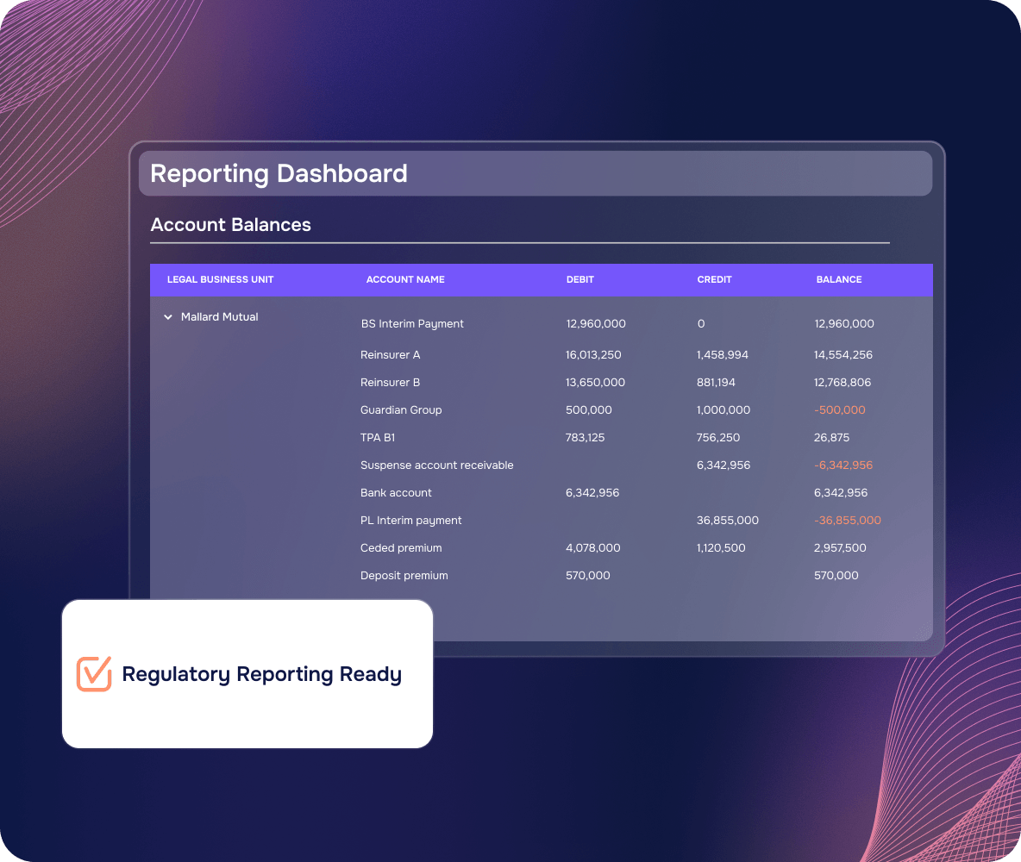Click balance value 12,768,806

click(x=842, y=383)
